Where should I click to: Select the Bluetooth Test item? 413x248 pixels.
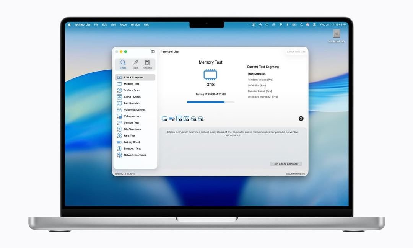pos(135,148)
